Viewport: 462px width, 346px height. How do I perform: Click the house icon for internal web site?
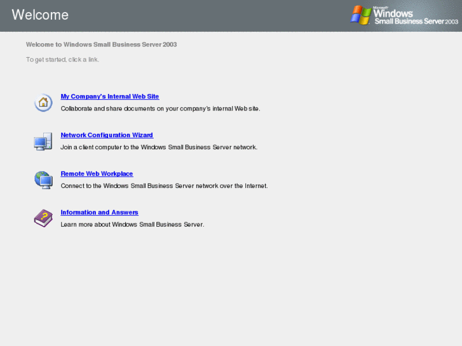[43, 102]
